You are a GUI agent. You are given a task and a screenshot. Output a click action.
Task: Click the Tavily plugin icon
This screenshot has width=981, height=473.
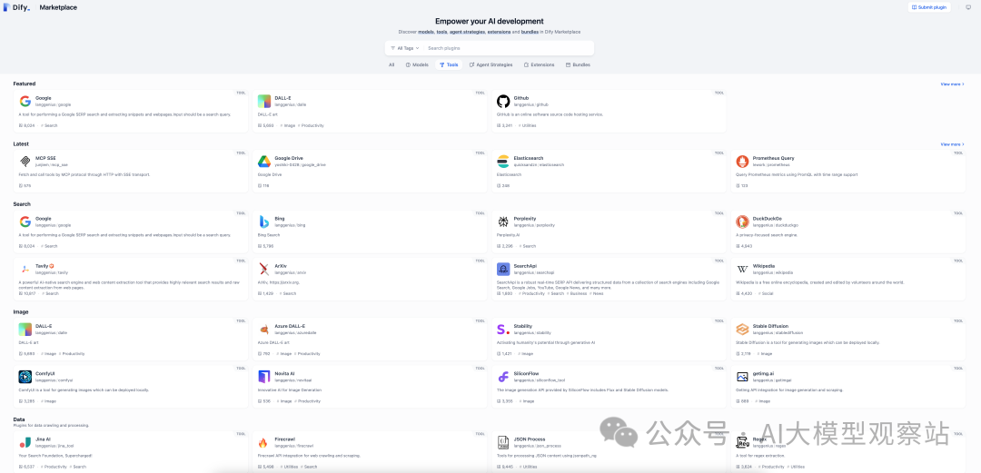tap(25, 269)
